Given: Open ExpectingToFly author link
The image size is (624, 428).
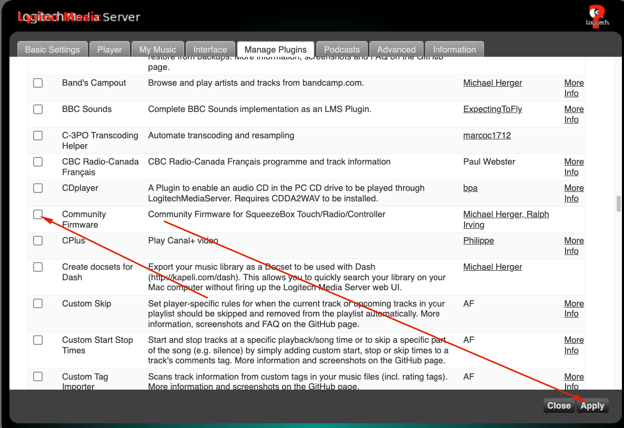Looking at the screenshot, I should [x=492, y=109].
